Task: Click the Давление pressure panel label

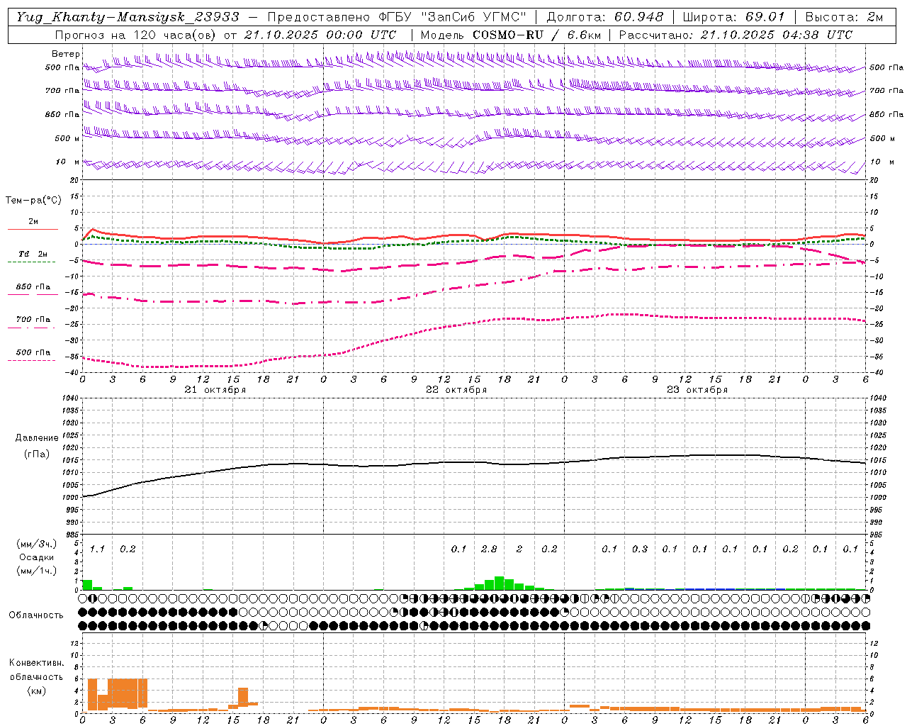Action: (x=37, y=438)
